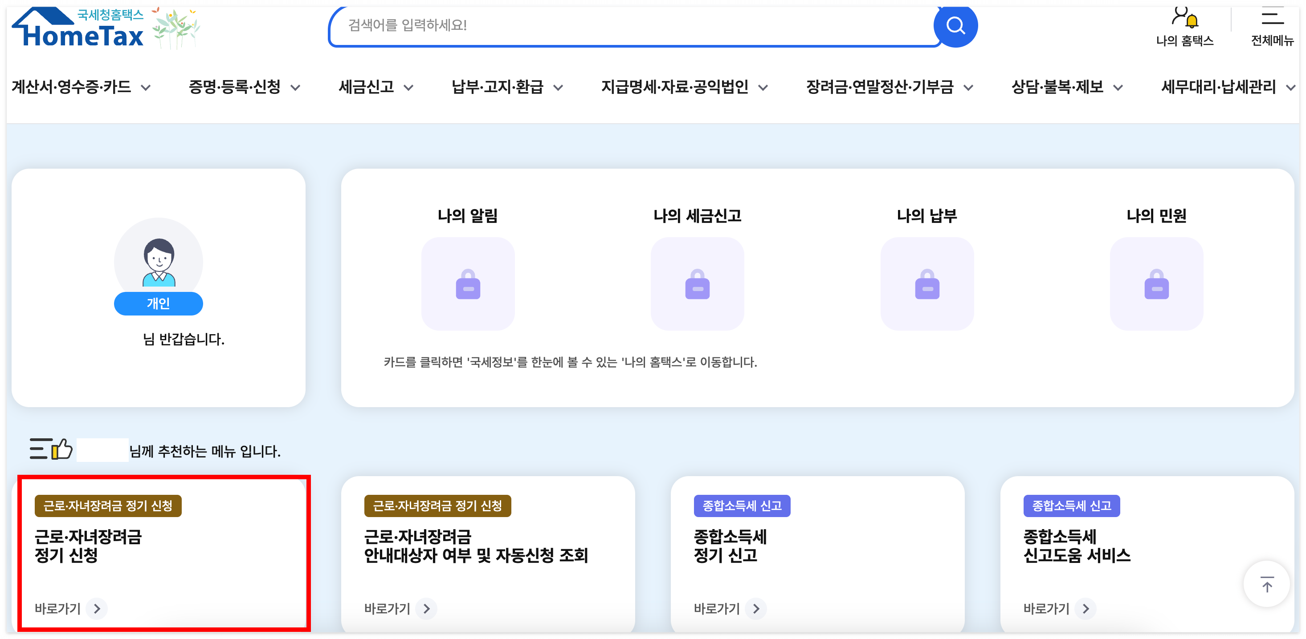Expand the 세금신고 menu chevron

[x=408, y=88]
